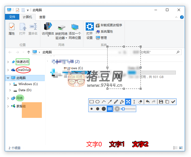Click the quick access new folder icon

pos(23,10)
